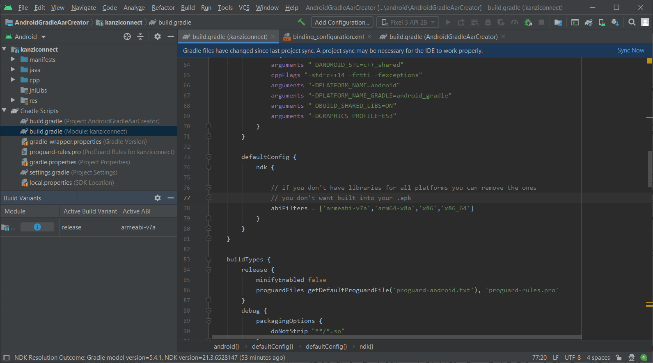This screenshot has width=653, height=363.
Task: Open Project panel gear options
Action: [x=158, y=36]
